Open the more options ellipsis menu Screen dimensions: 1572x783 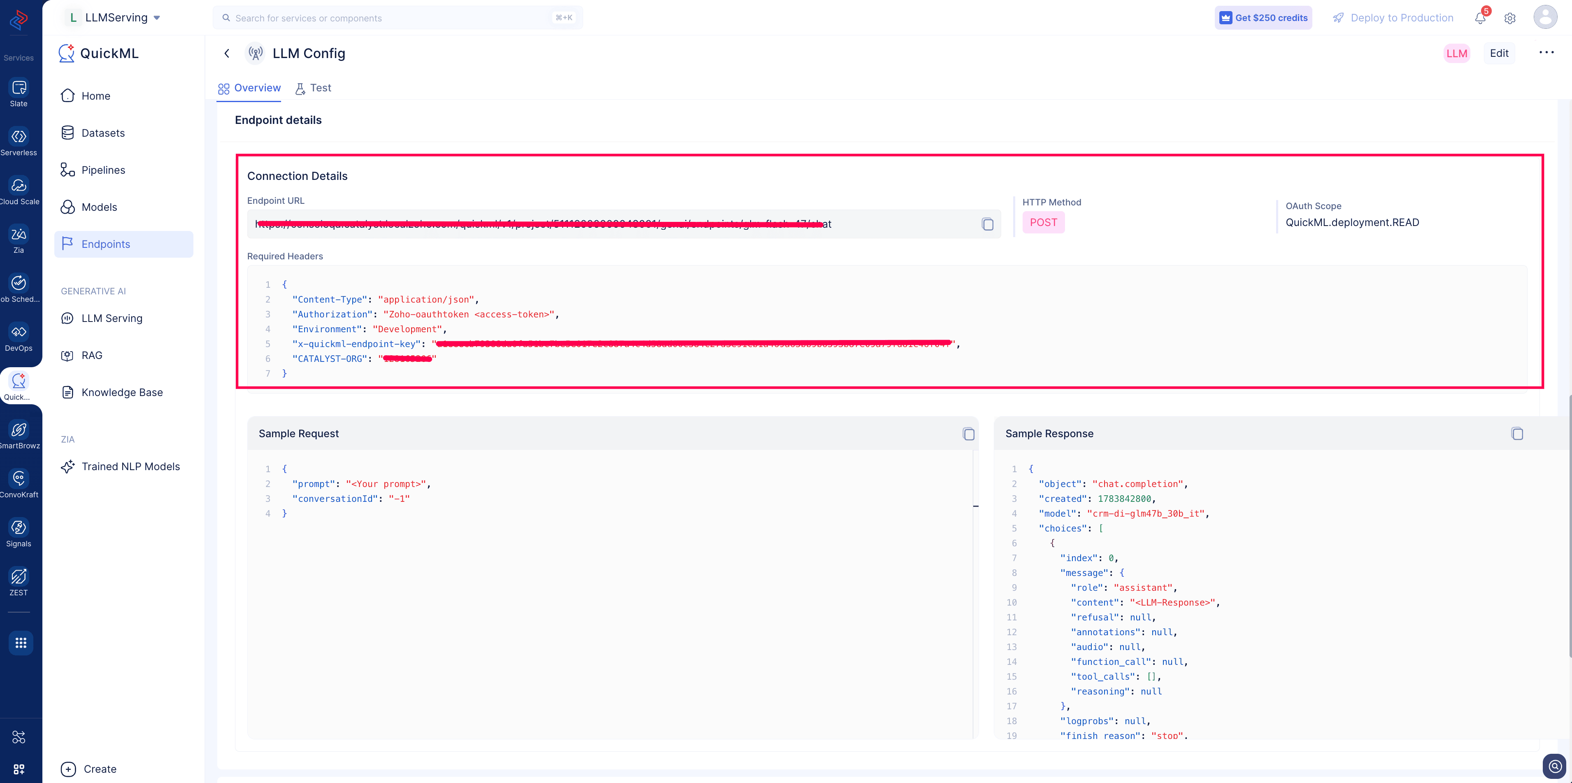point(1546,52)
